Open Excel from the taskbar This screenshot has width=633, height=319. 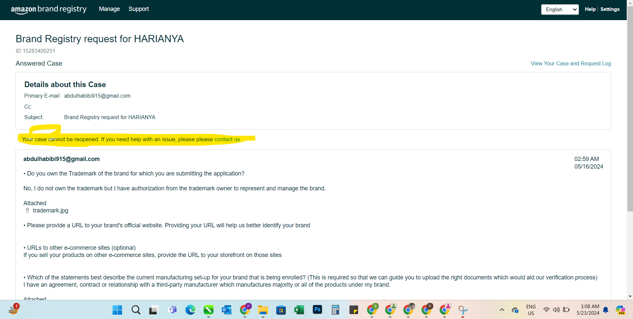tap(299, 310)
